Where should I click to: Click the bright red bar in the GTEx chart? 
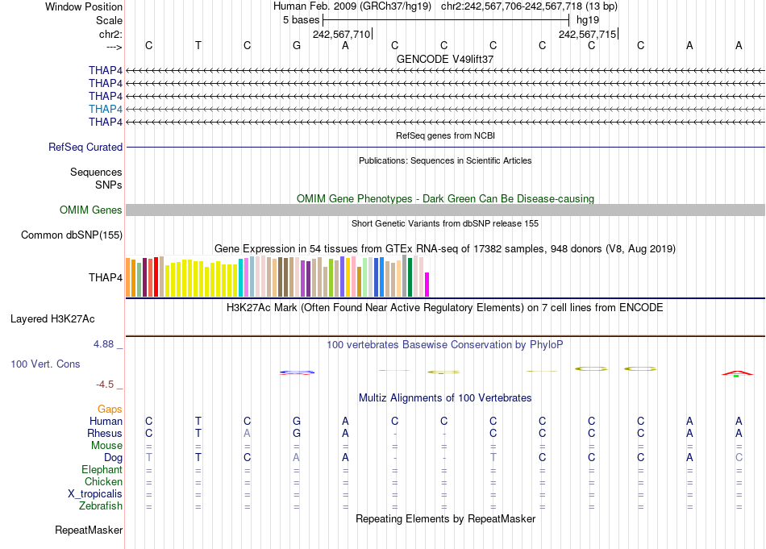coord(156,277)
